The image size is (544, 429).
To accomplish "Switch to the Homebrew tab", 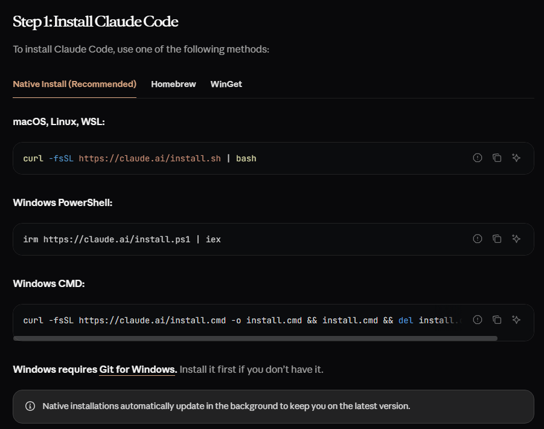I will pyautogui.click(x=173, y=84).
